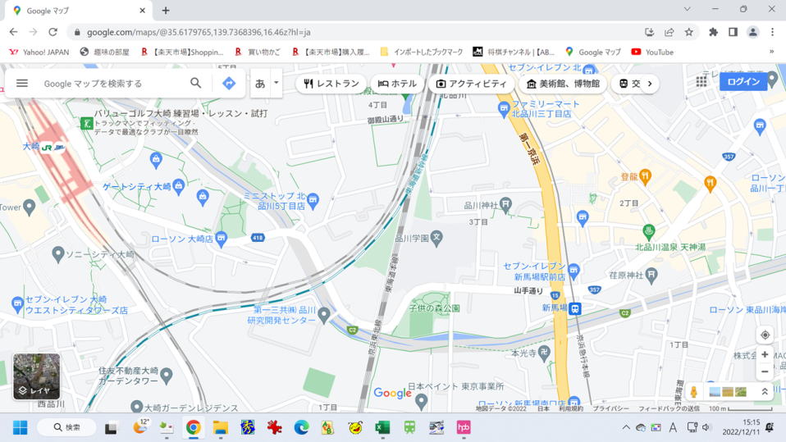Viewport: 786px width, 442px height.
Task: Select the 荏原神社 shrine pin
Action: pyautogui.click(x=651, y=274)
